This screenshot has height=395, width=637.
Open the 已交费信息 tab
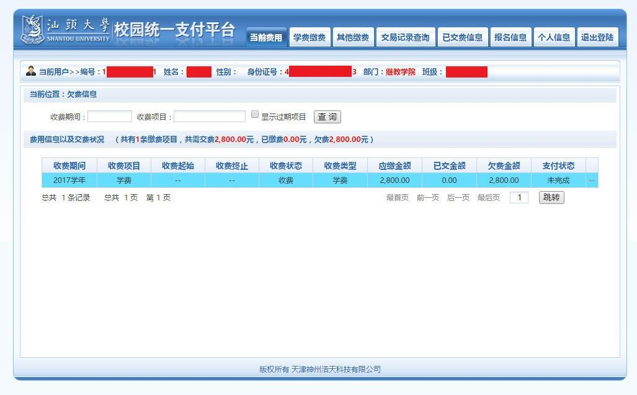click(462, 38)
